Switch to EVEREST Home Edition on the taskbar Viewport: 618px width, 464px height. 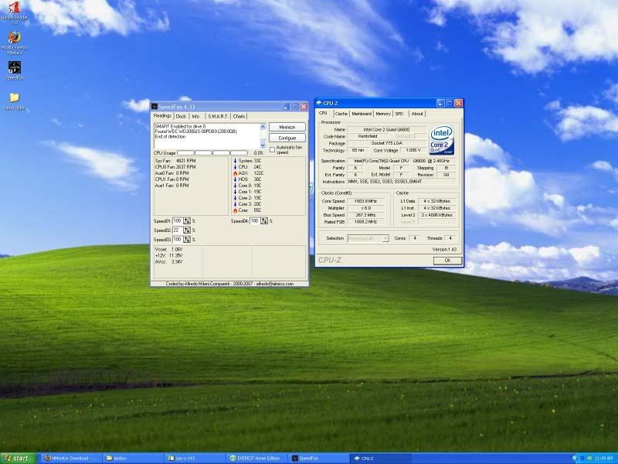259,456
